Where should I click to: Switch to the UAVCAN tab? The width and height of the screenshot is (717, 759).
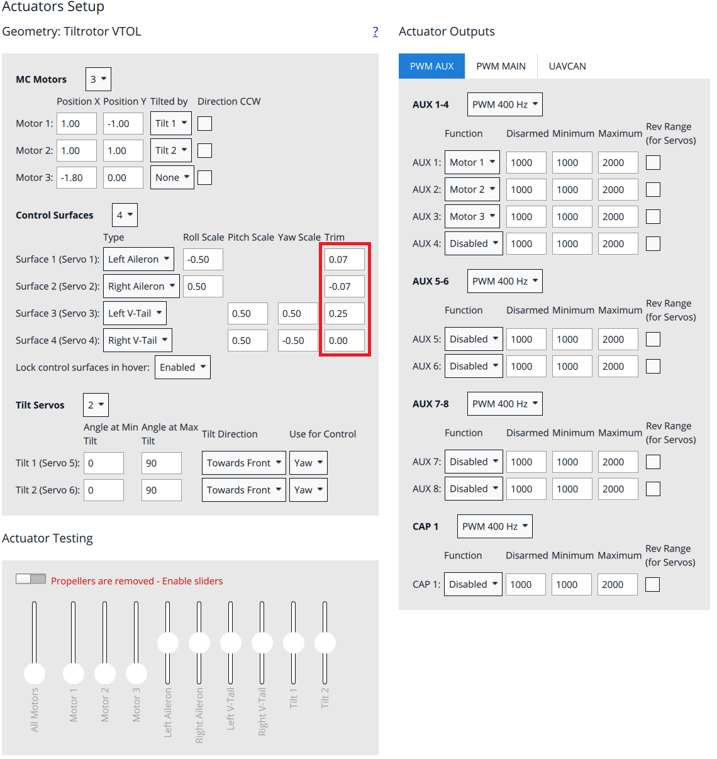tap(567, 67)
